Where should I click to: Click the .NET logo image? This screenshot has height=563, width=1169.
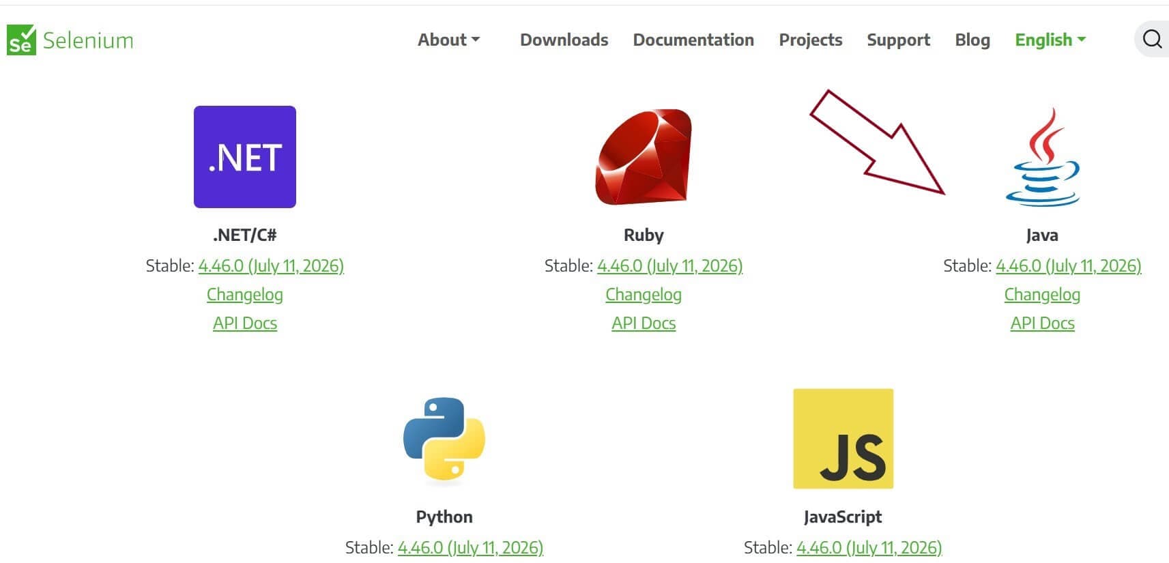[x=245, y=157]
